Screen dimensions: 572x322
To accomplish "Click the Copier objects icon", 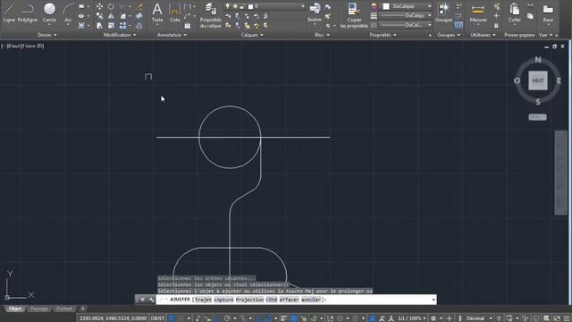I will [x=99, y=16].
